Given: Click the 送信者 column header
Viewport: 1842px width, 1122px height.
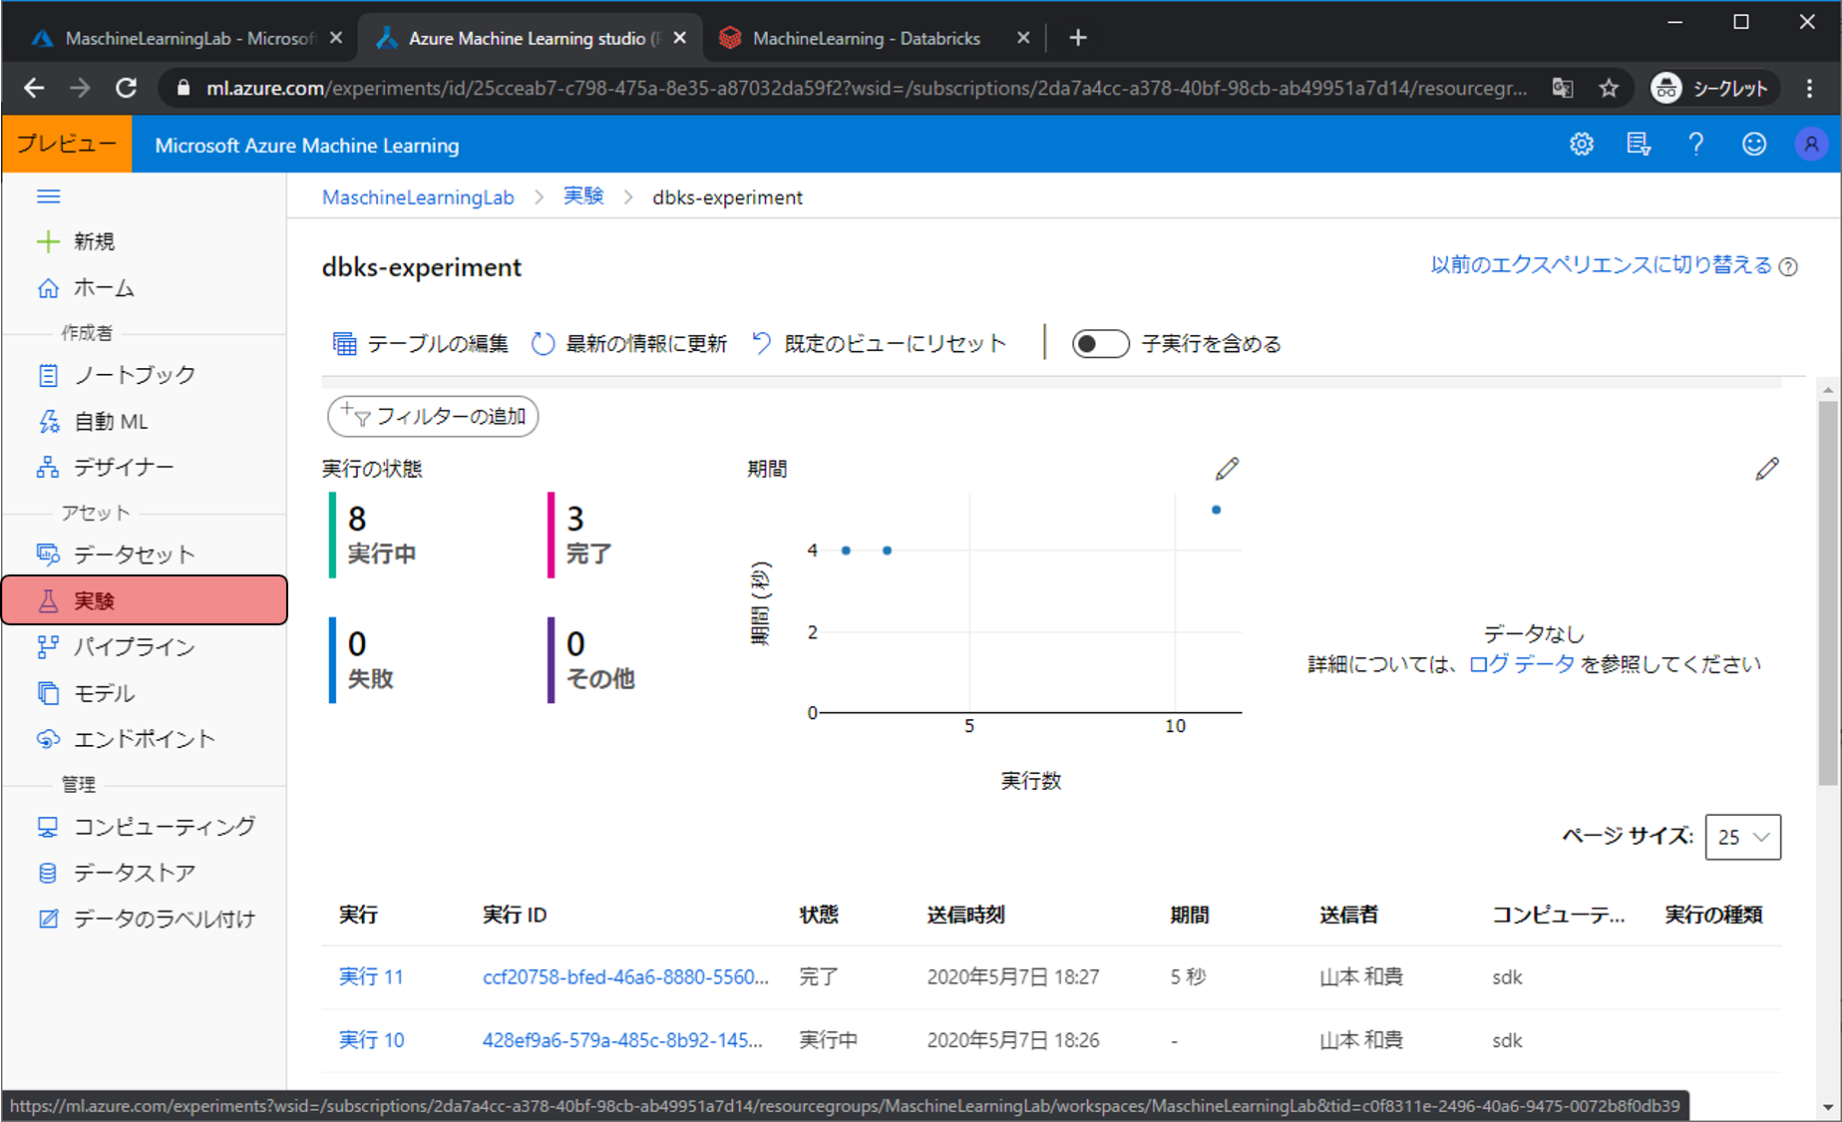Looking at the screenshot, I should click(1348, 915).
